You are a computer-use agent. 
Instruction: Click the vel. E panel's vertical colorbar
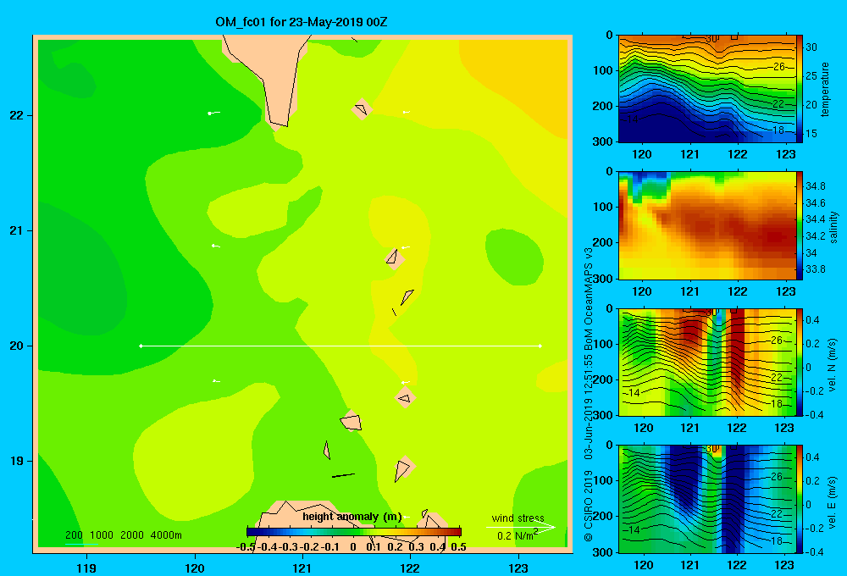coord(800,499)
